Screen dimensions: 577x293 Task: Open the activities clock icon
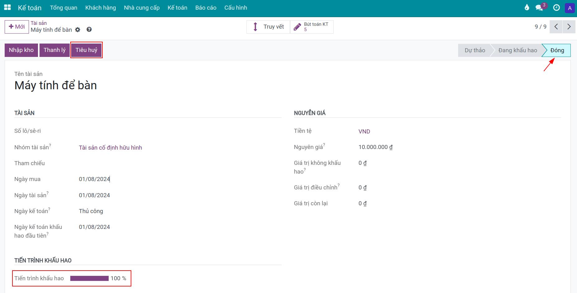click(x=556, y=8)
